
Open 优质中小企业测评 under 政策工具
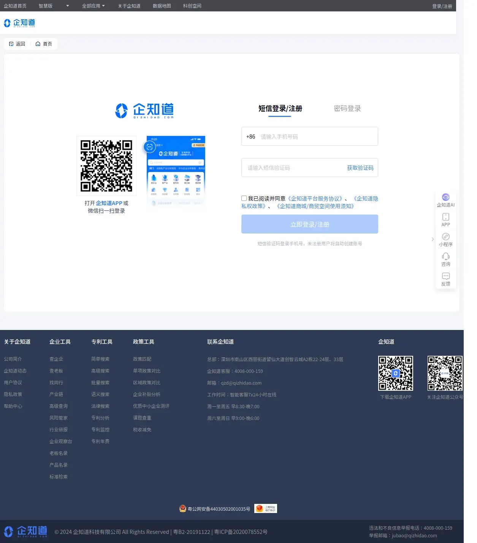[151, 406]
